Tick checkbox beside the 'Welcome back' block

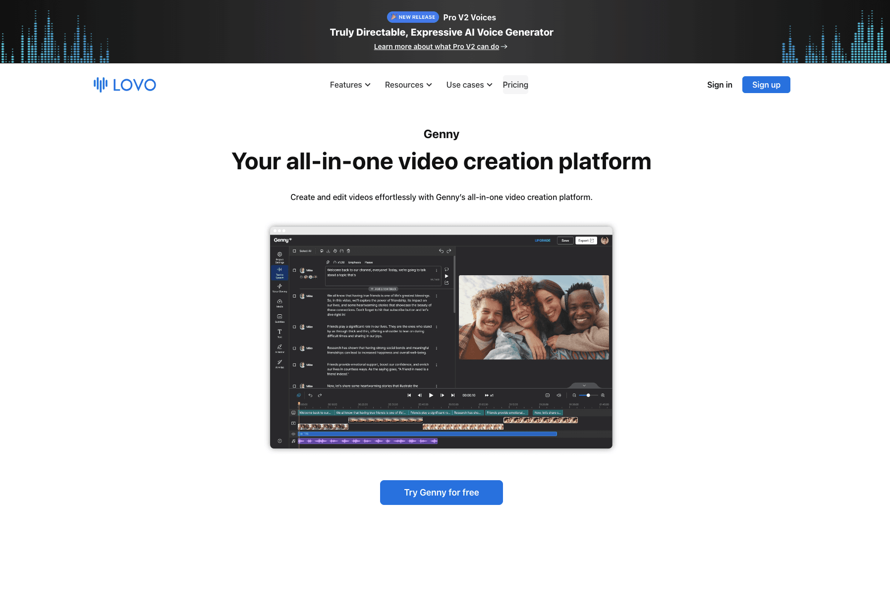pyautogui.click(x=294, y=270)
